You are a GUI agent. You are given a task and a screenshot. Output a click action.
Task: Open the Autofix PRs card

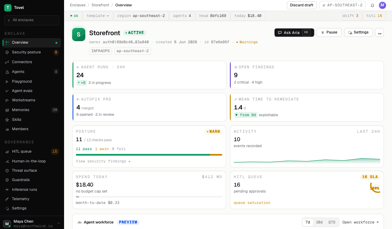pos(149,107)
